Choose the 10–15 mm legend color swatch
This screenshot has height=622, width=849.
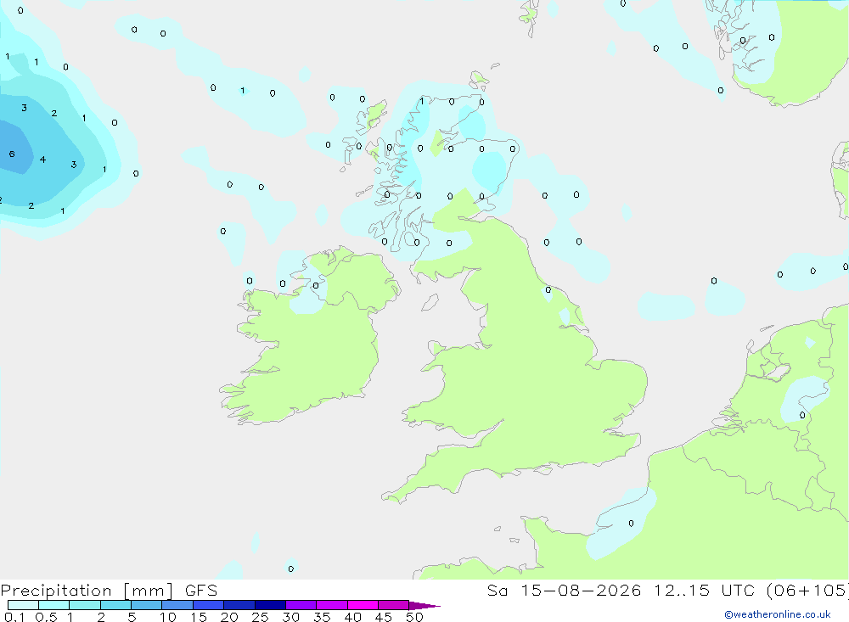(x=177, y=605)
